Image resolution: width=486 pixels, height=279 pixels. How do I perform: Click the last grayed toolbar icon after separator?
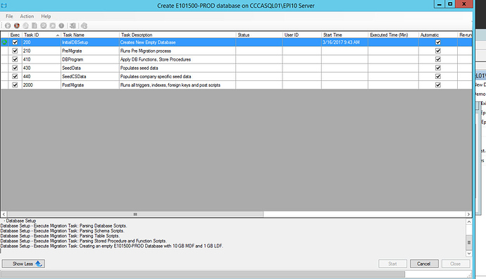[84, 26]
